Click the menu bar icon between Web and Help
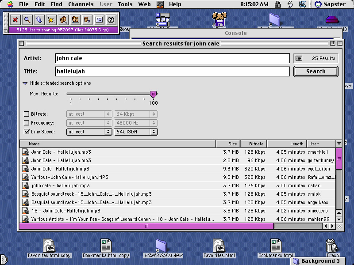This screenshot has width=354, height=265. [160, 4]
